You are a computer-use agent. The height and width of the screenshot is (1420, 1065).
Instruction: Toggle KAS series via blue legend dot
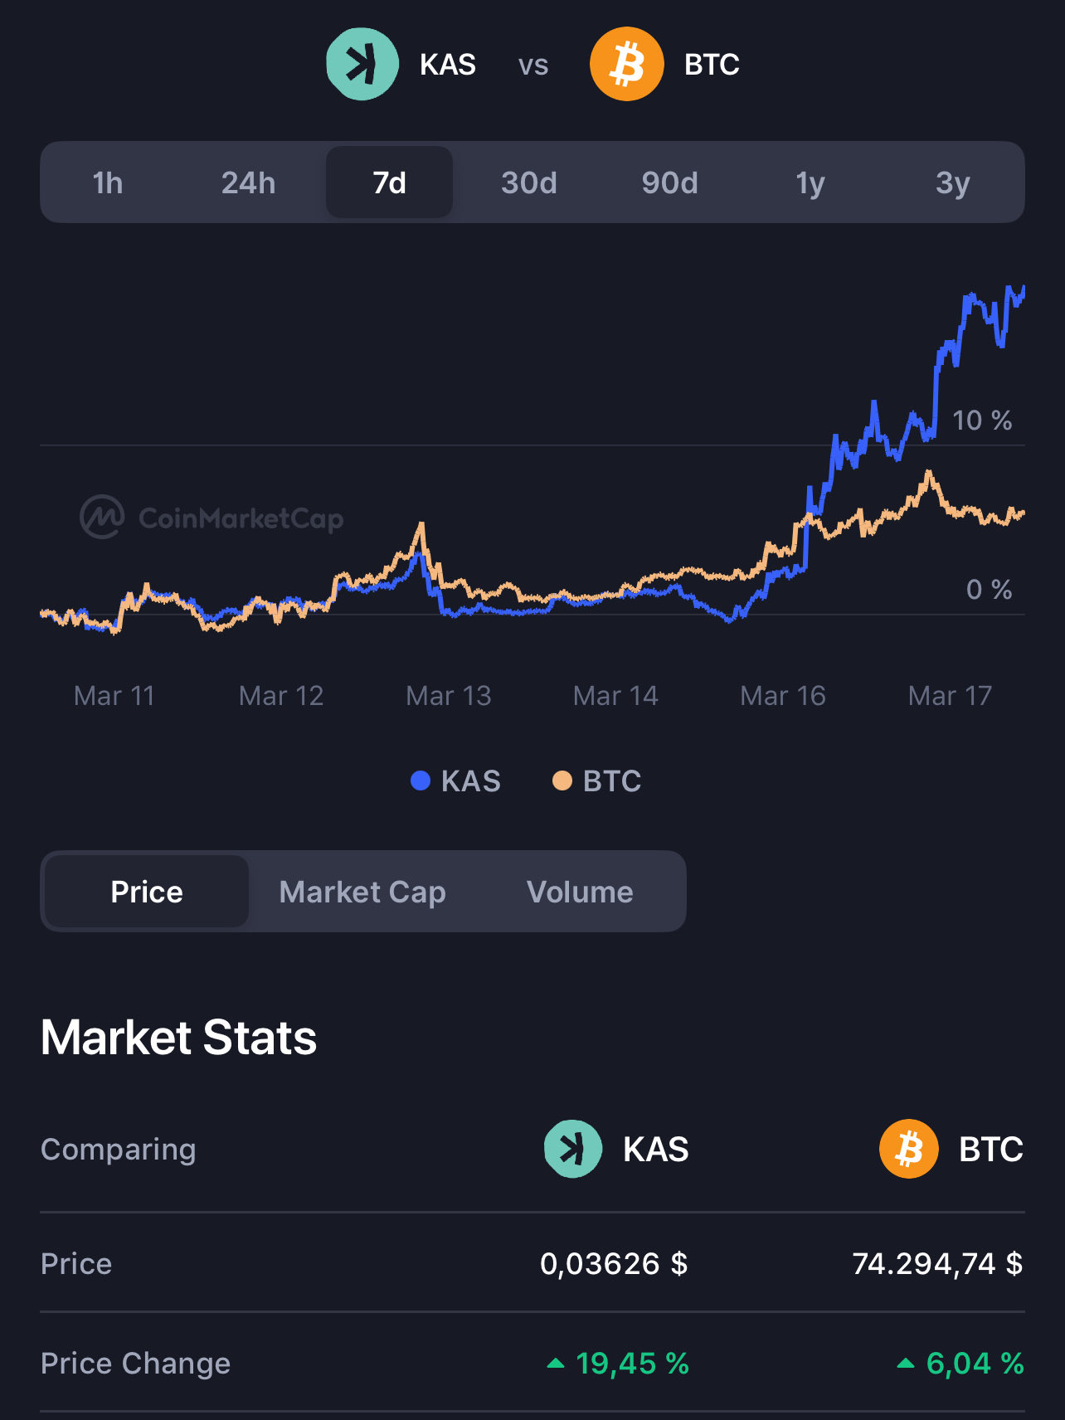[x=421, y=781]
